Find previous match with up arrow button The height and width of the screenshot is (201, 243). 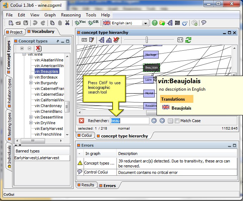point(162,121)
